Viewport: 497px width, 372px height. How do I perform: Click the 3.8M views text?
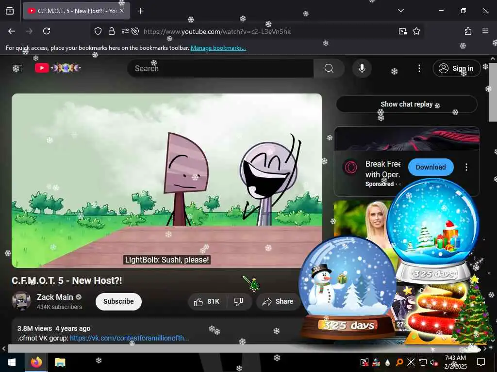click(34, 328)
